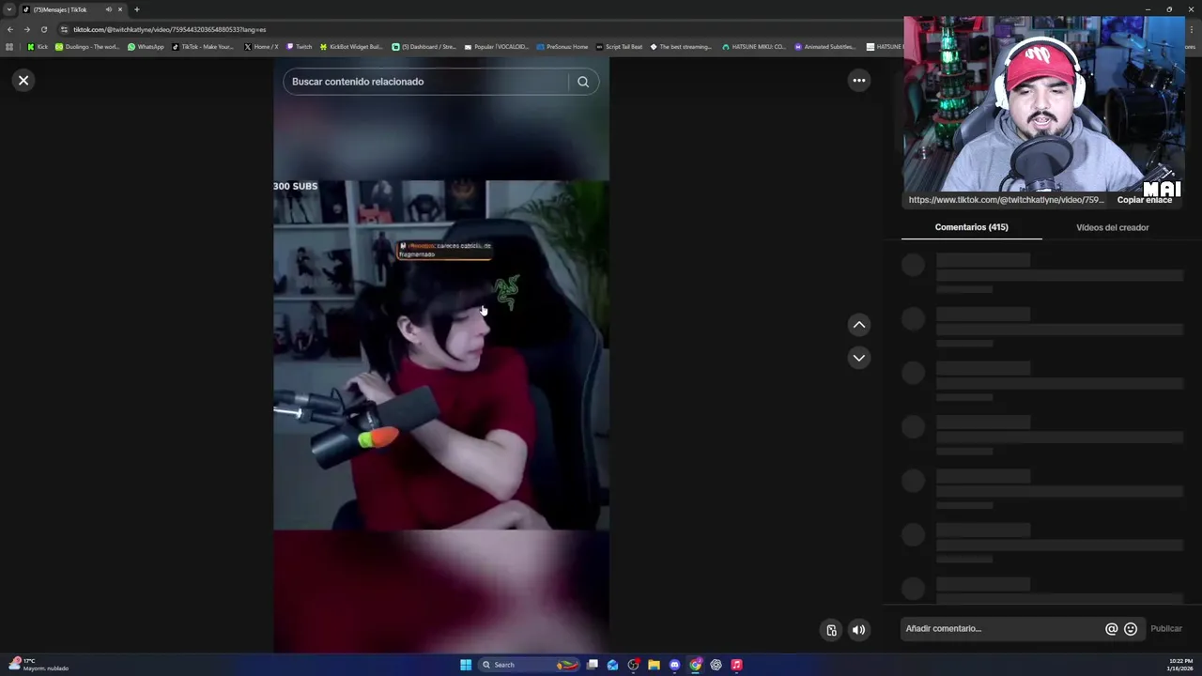Go to next video with down chevron

pos(858,358)
